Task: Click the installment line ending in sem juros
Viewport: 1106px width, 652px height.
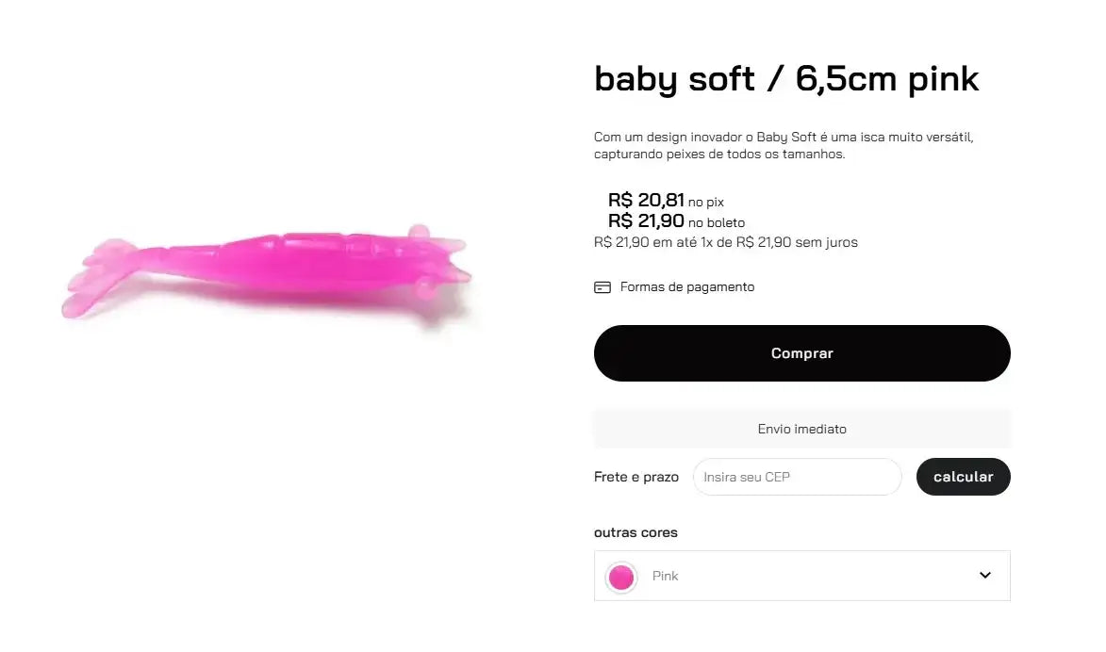Action: point(725,242)
